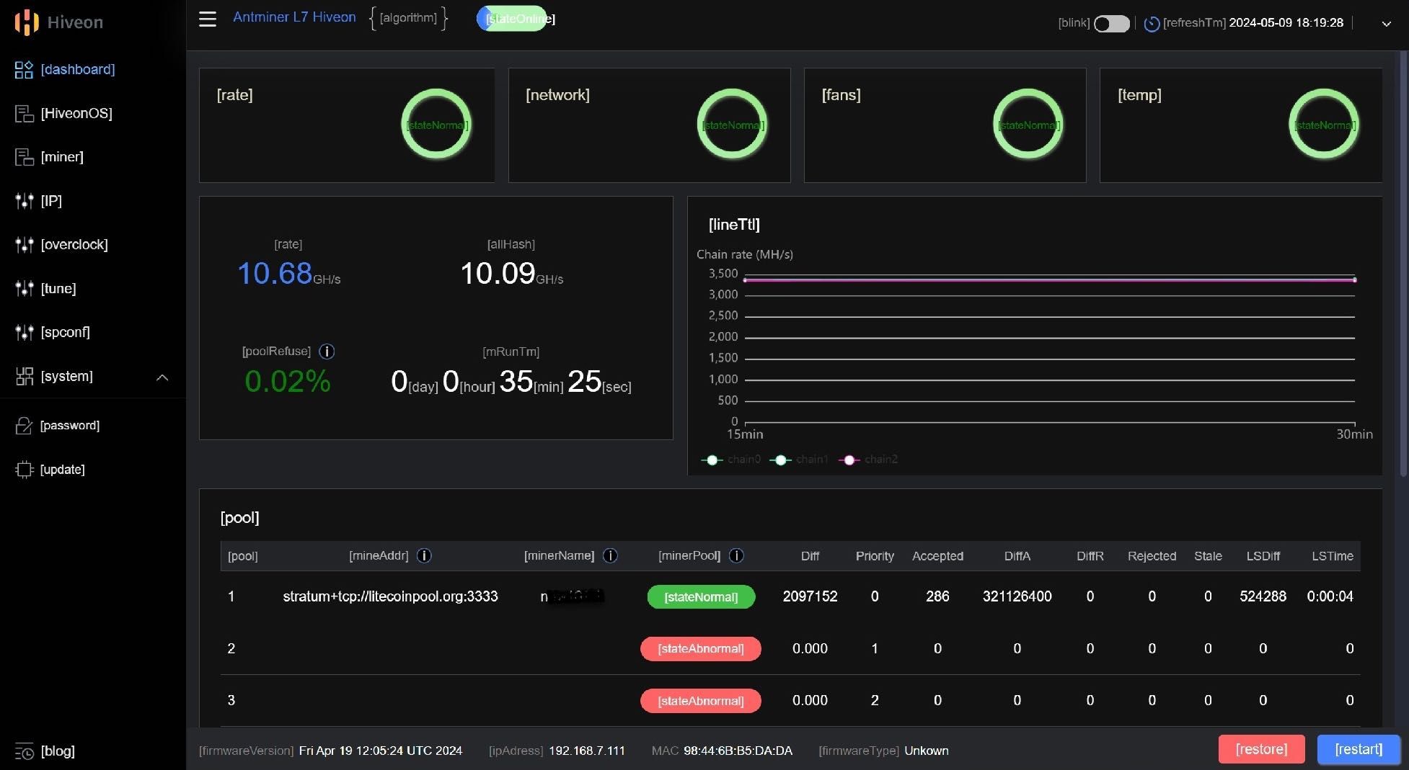Click the algorithm label in header
The height and width of the screenshot is (770, 1409).
(x=408, y=18)
